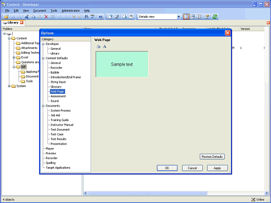Expand the Excel folder in Library tree
This screenshot has width=271, height=203.
[x=14, y=58]
